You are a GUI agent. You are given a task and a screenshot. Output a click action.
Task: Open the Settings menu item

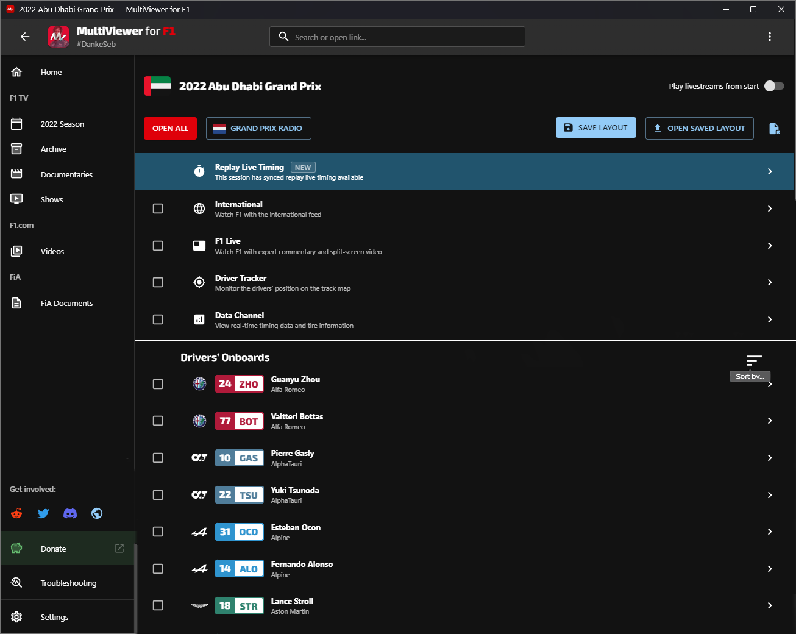pos(54,617)
